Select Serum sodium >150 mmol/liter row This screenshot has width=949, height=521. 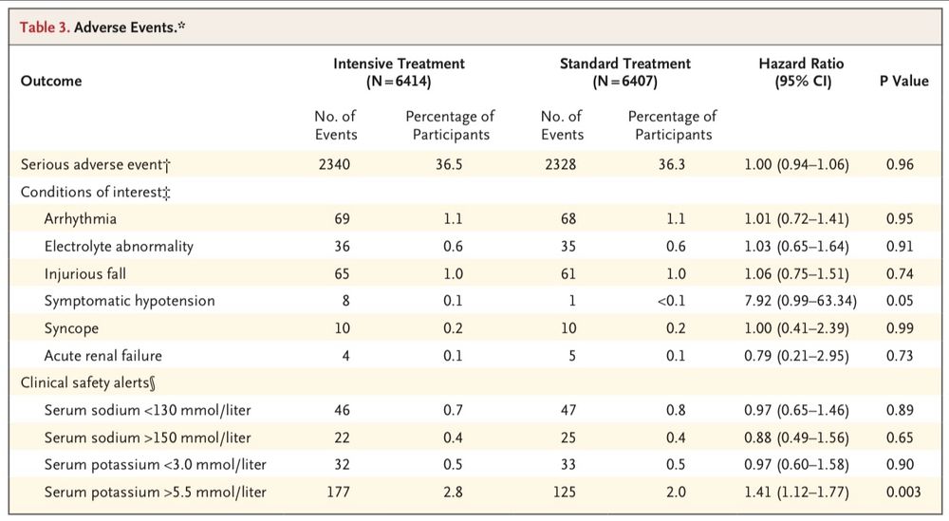pos(474,437)
